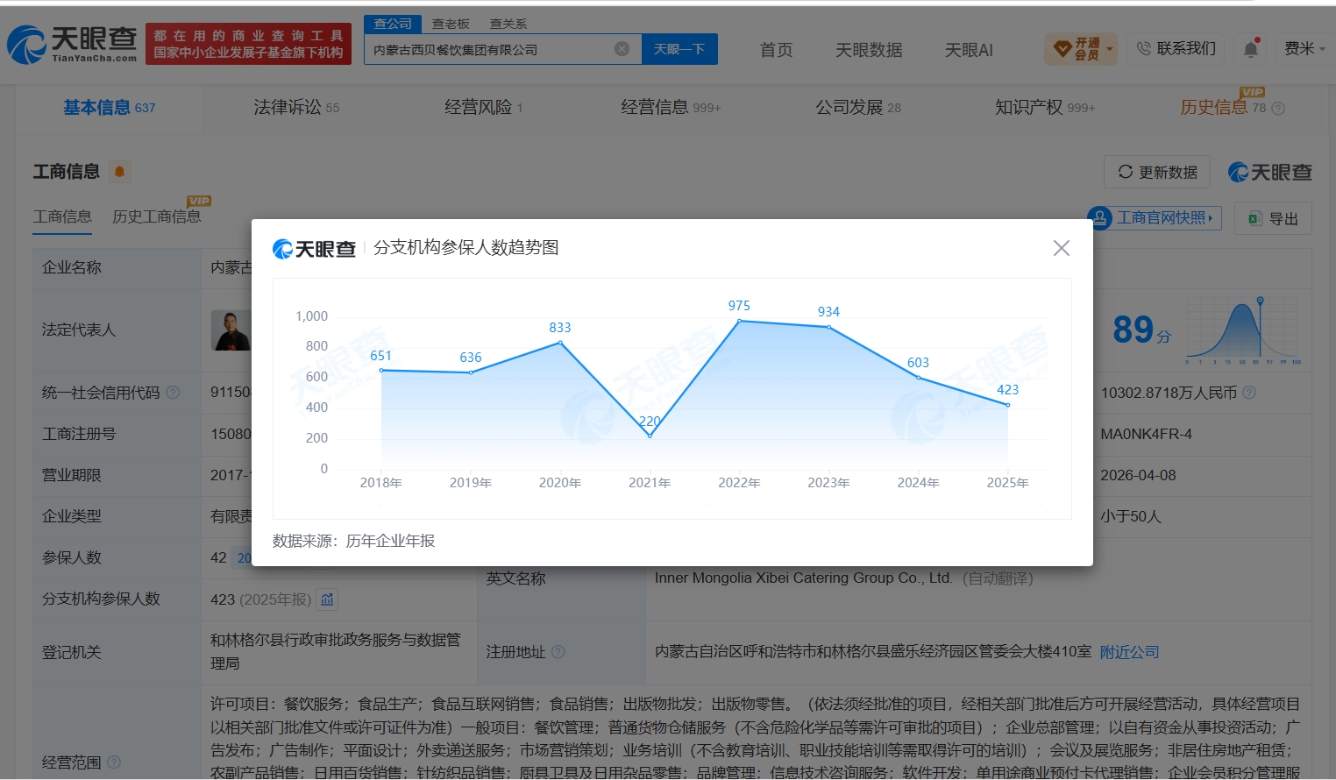Click the 天眼一下 search button

click(679, 49)
